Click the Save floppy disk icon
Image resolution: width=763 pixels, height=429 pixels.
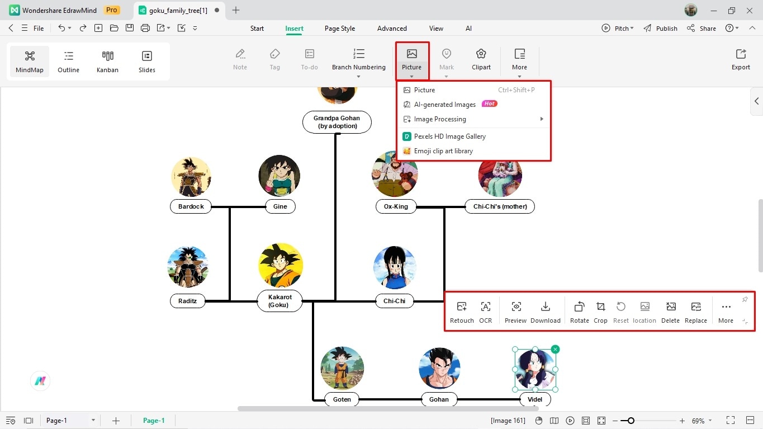click(130, 28)
